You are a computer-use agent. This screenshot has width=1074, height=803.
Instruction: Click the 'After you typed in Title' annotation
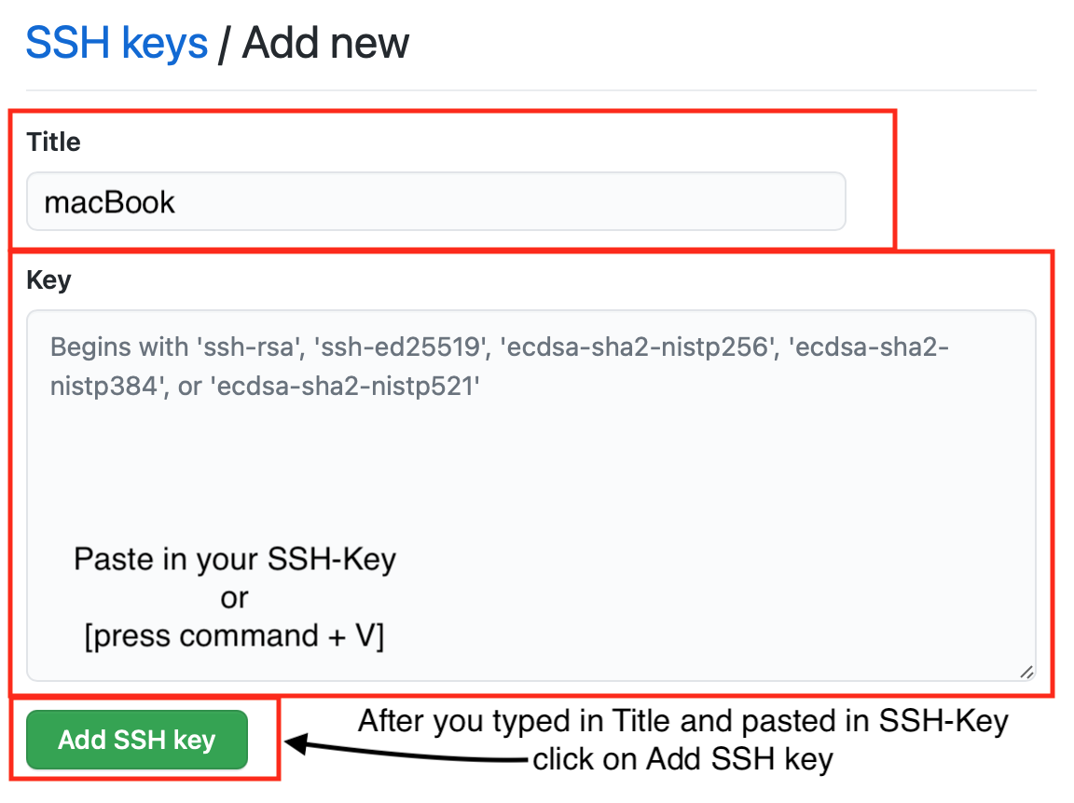click(x=682, y=722)
